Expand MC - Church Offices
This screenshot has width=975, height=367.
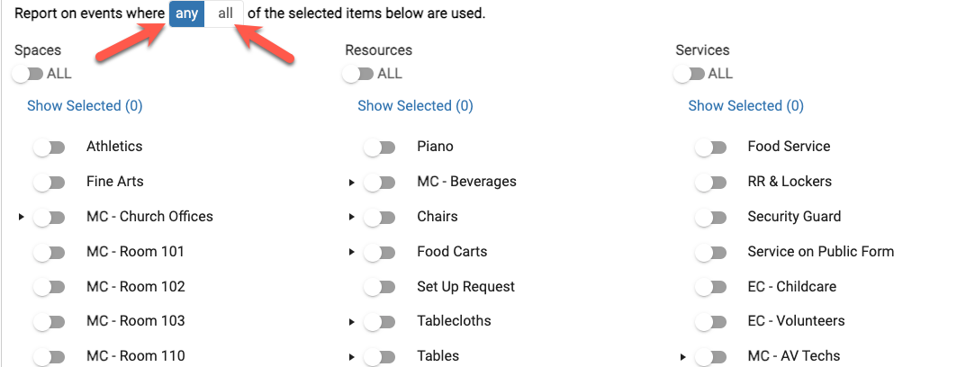point(22,217)
